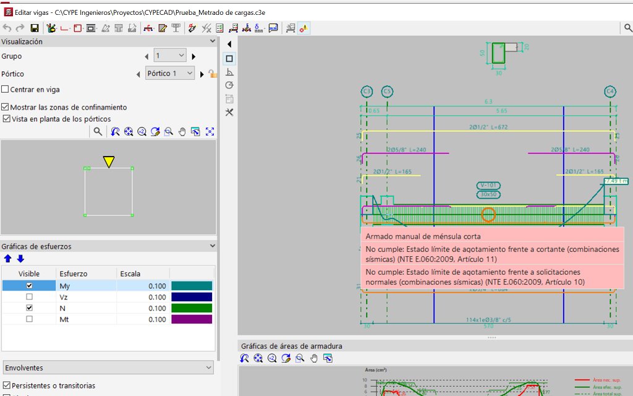Click the dark blue color swatch for Vz
Image resolution: width=633 pixels, height=396 pixels.
point(192,297)
